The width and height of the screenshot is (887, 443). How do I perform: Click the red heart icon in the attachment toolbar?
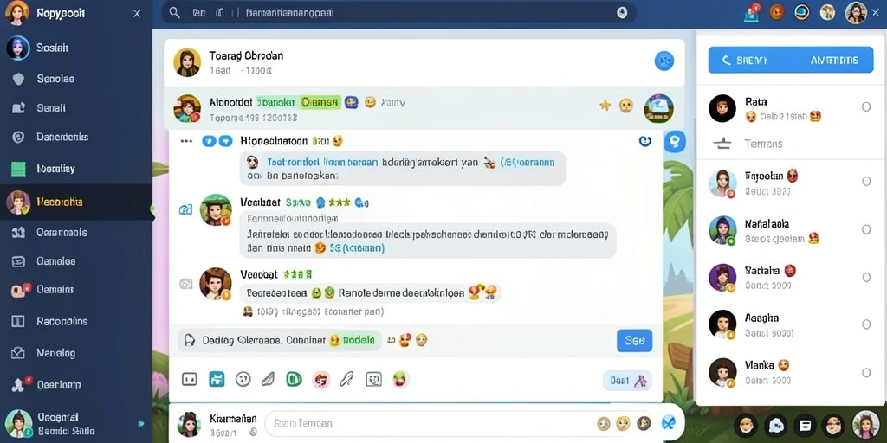pos(320,380)
